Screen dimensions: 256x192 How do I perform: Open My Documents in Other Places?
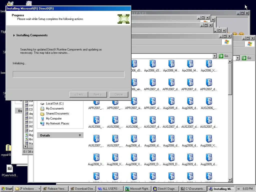tap(52, 108)
